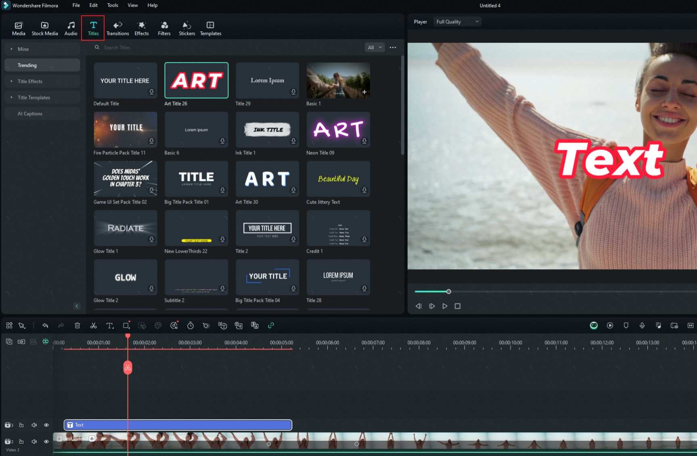Open the File menu
The height and width of the screenshot is (456, 697).
click(76, 5)
